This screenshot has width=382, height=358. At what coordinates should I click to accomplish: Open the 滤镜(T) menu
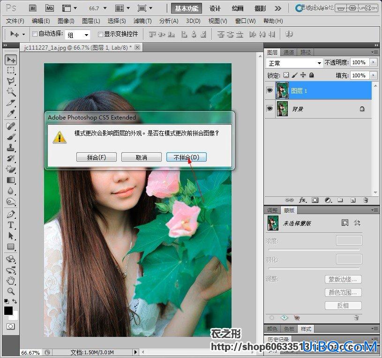(x=142, y=21)
